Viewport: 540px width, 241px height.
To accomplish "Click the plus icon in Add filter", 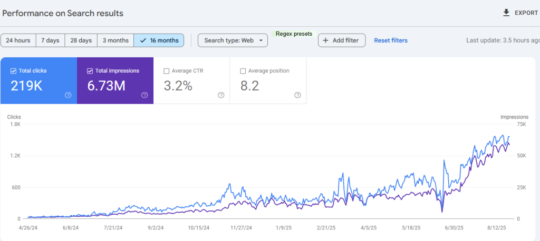I will 325,41.
